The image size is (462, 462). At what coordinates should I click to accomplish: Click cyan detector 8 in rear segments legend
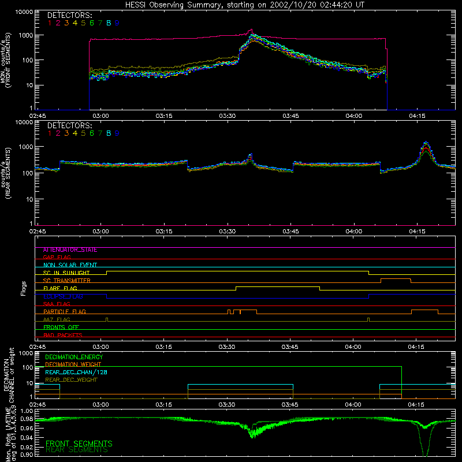[109, 133]
